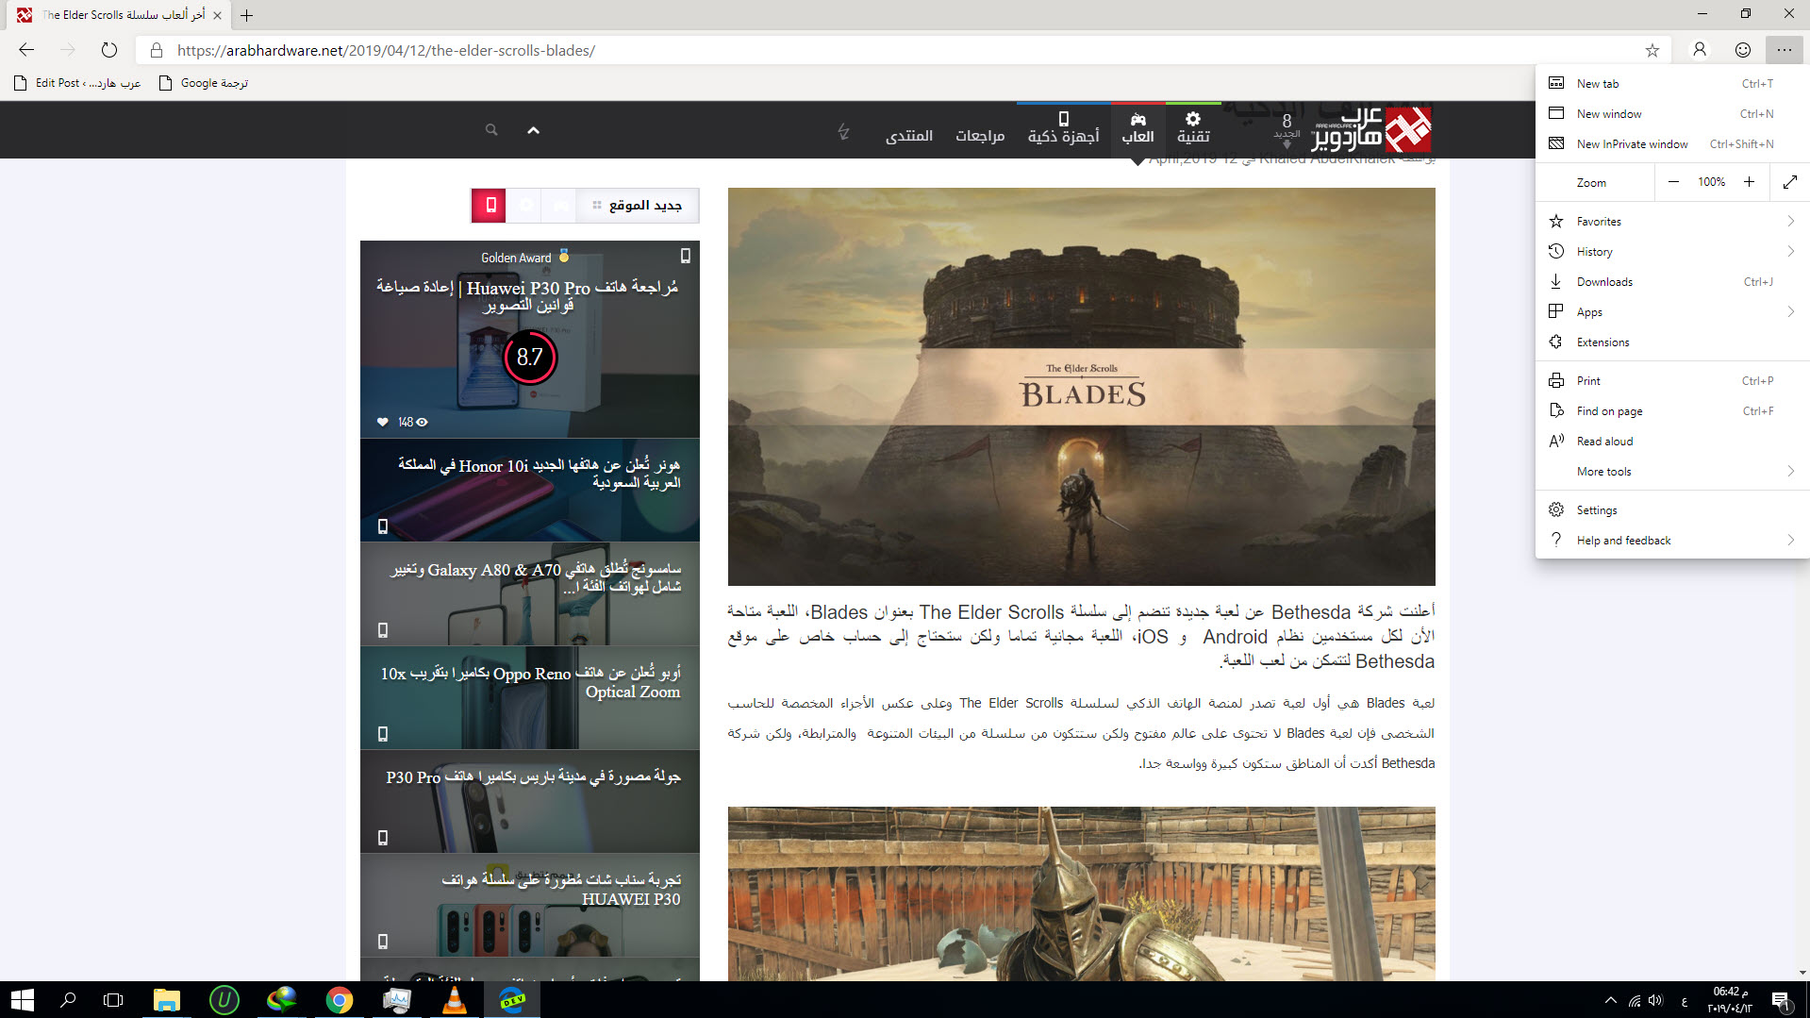Open the Oppo Reno 10x article card
The width and height of the screenshot is (1810, 1018).
(530, 697)
